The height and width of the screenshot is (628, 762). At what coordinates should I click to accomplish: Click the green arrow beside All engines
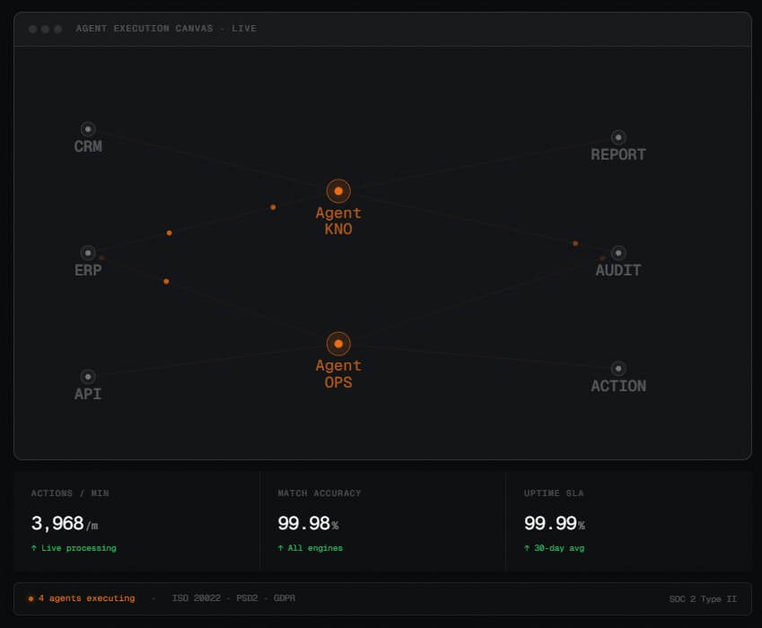pyautogui.click(x=280, y=548)
